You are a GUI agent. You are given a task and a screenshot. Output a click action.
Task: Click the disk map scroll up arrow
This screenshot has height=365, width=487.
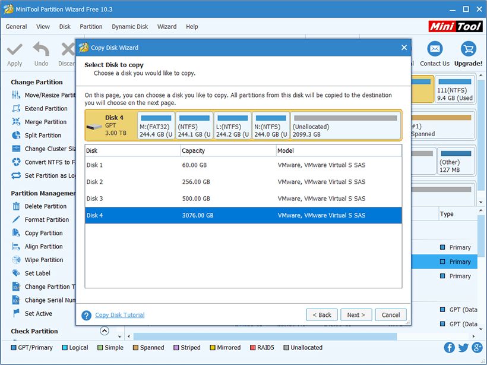[x=481, y=75]
